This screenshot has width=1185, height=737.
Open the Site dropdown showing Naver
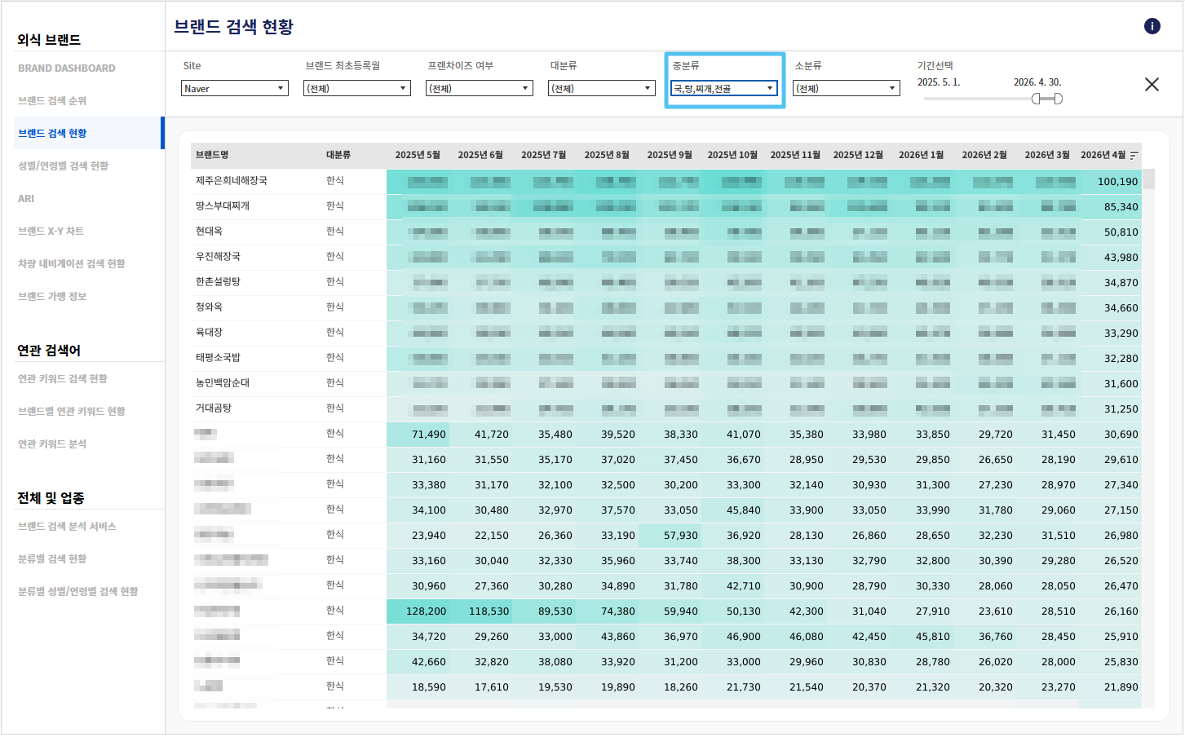click(x=235, y=88)
